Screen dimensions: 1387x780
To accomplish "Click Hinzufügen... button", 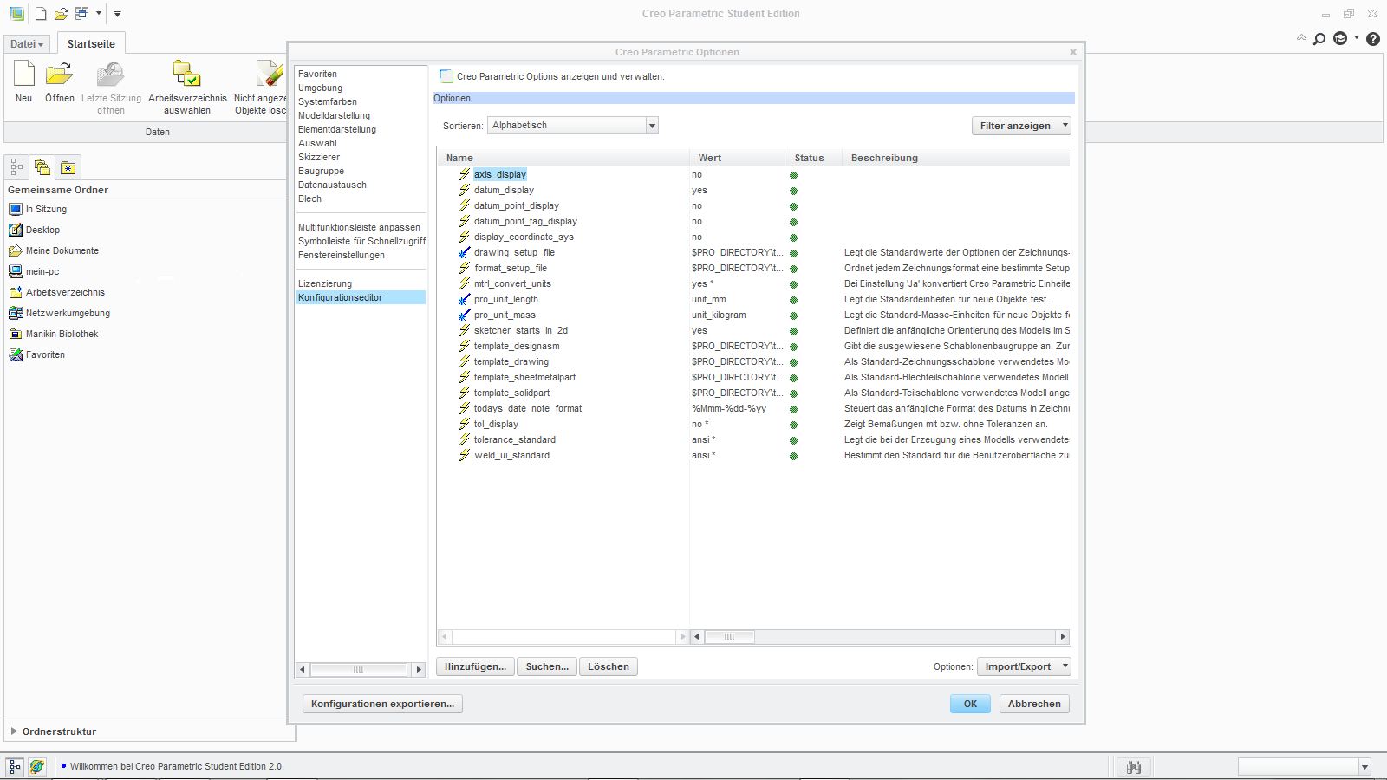I will 475,666.
